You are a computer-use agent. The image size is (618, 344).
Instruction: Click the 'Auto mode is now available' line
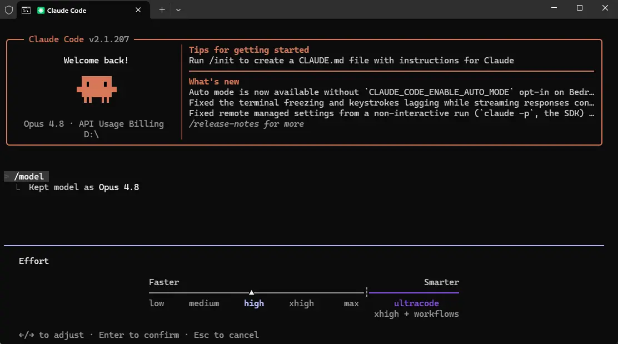click(x=391, y=92)
